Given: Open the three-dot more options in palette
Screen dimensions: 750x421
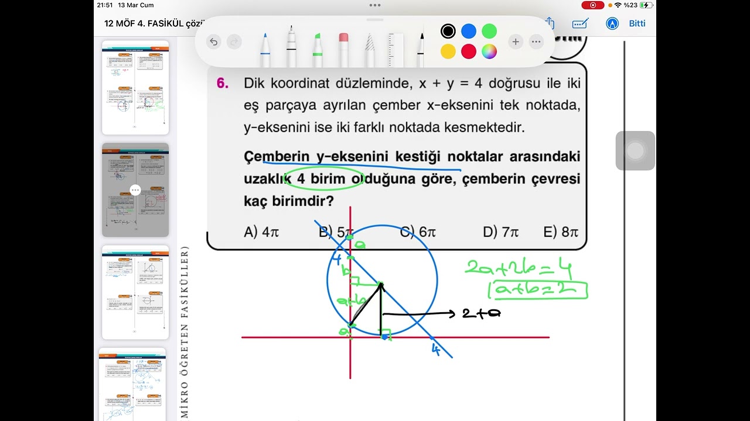Looking at the screenshot, I should (x=536, y=42).
